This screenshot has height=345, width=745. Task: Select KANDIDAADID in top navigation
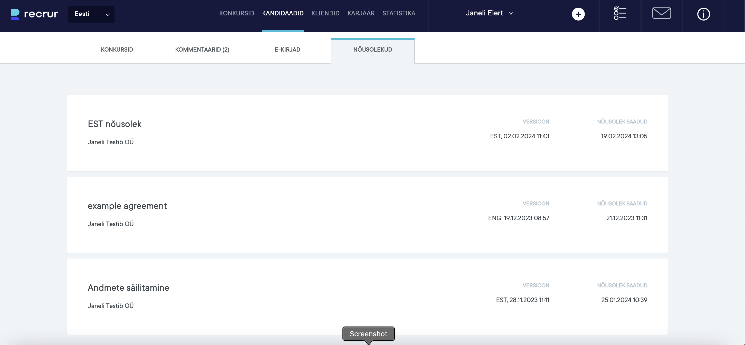[x=283, y=13]
